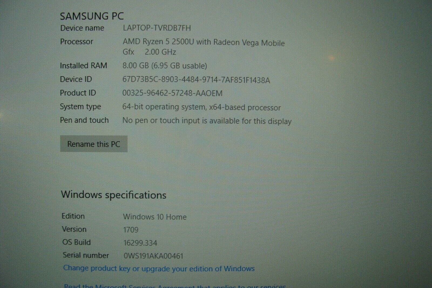Select the Windows 10 Home value
This screenshot has width=432, height=288.
pyautogui.click(x=155, y=217)
